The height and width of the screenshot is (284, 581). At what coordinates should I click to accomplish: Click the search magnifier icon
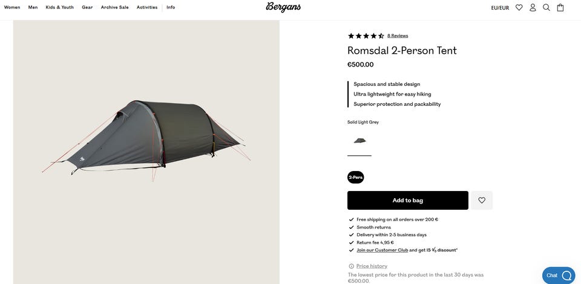[547, 7]
